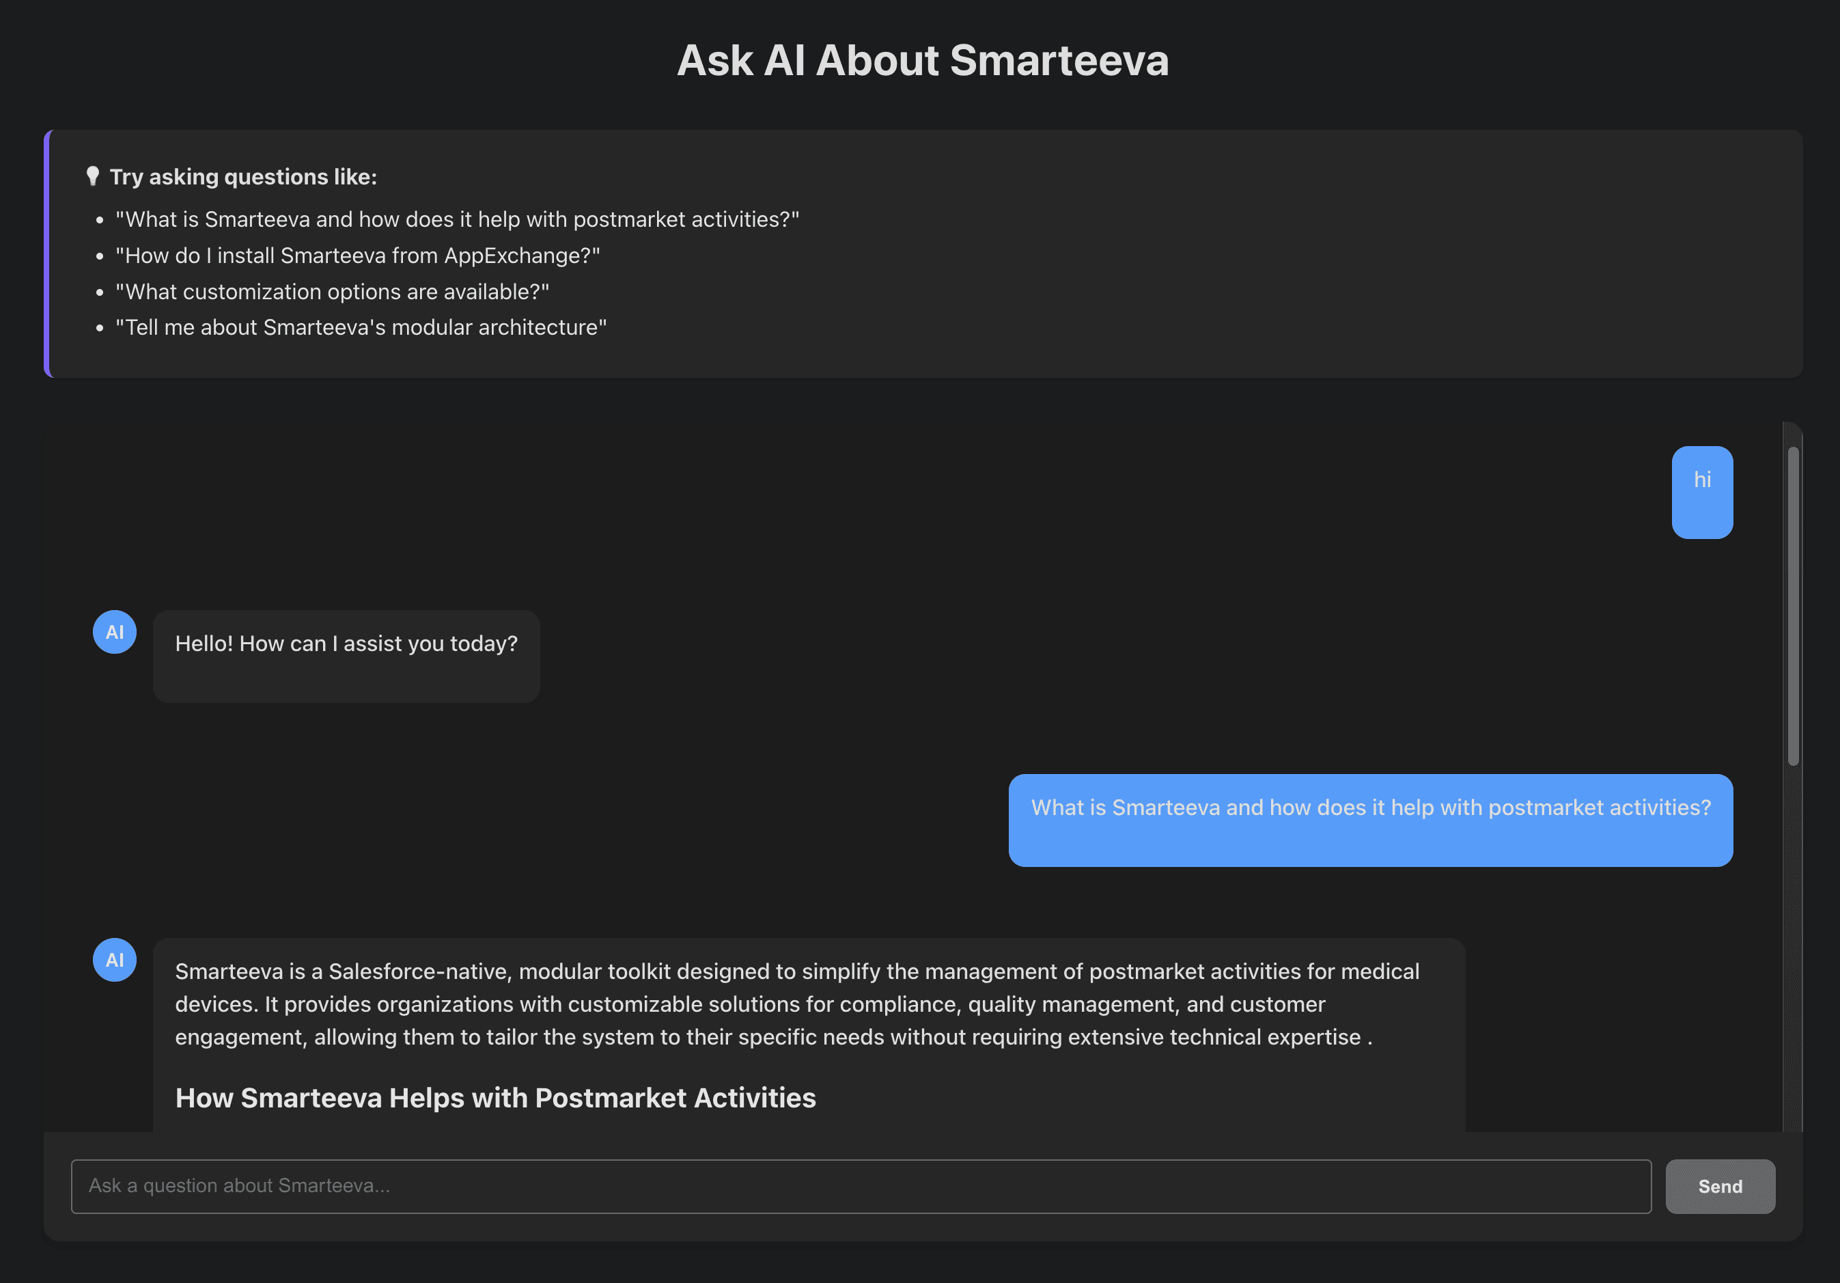Click the Send button
1840x1283 pixels.
[1720, 1186]
